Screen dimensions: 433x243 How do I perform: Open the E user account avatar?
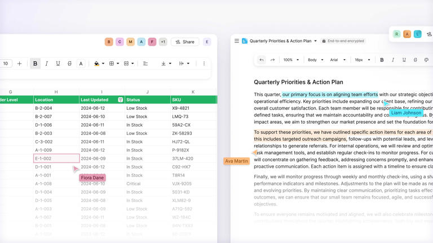(x=207, y=42)
